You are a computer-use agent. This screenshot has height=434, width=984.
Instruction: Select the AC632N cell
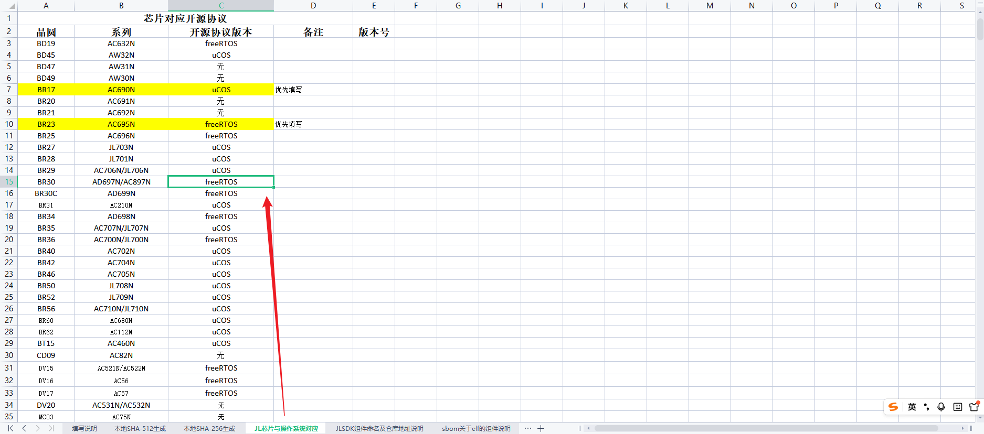pos(121,44)
